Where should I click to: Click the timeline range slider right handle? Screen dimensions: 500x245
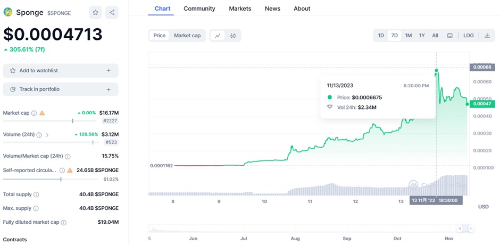pyautogui.click(x=471, y=229)
